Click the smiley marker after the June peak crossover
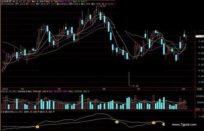Image resolution: width=204 pixels, height=131 pixels. 117,122
